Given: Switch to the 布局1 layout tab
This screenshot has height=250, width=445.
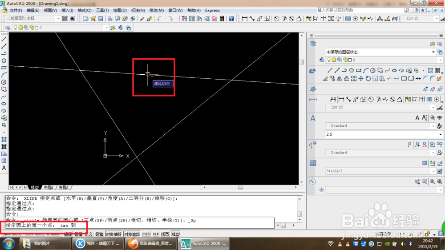Looking at the screenshot, I should coord(49,188).
